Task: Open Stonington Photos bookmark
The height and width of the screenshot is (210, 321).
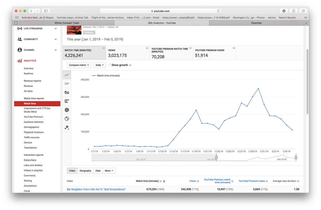Action: [x=249, y=18]
